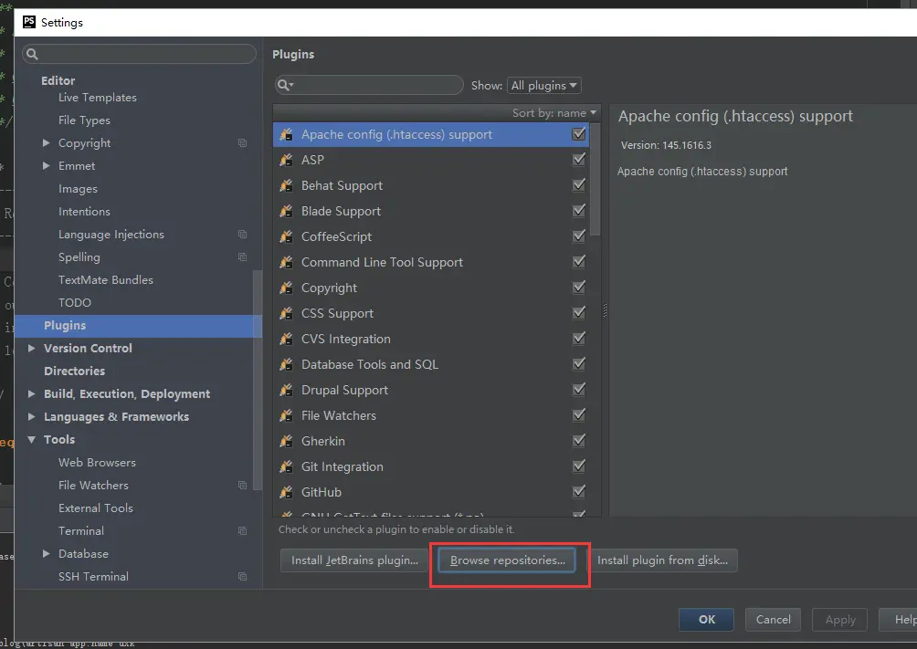Collapse the Tools section
Screen dimensions: 917x649
32,439
